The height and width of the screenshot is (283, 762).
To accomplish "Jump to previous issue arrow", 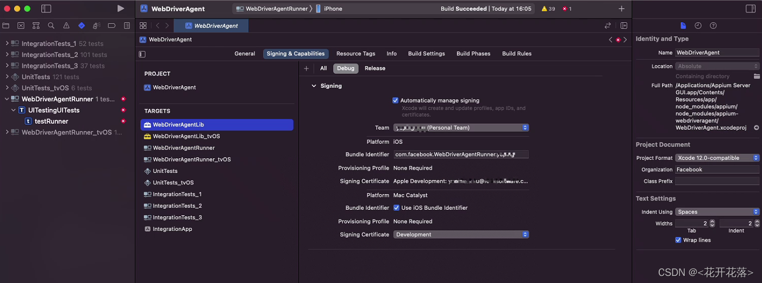I will click(x=610, y=40).
